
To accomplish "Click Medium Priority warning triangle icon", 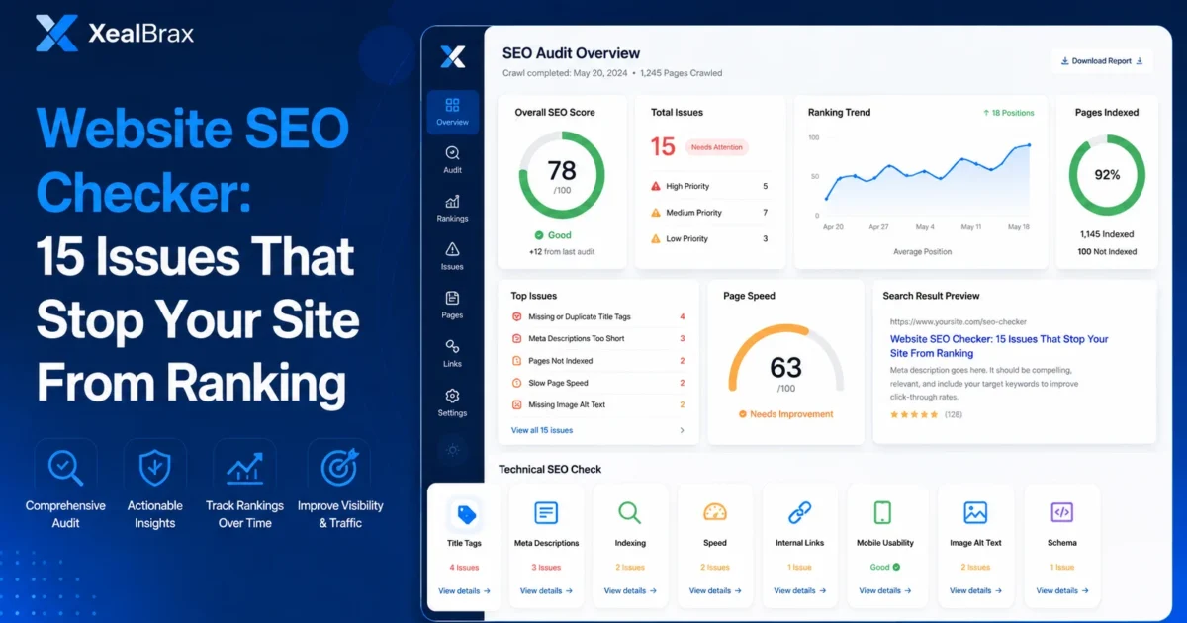I will (655, 213).
